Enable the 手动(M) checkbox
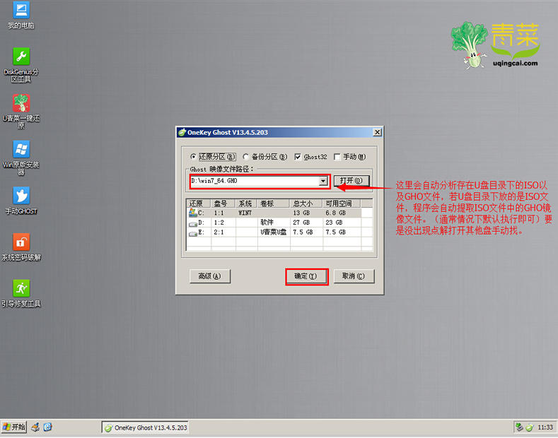This screenshot has width=558, height=438. pos(337,157)
